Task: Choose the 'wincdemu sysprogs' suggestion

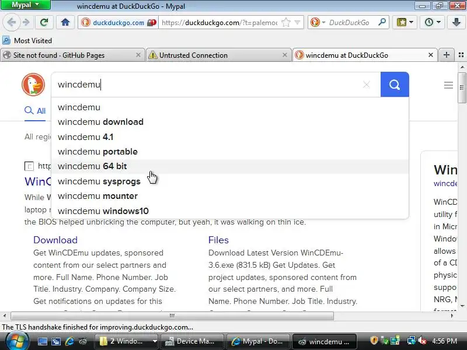Action: click(x=230, y=181)
